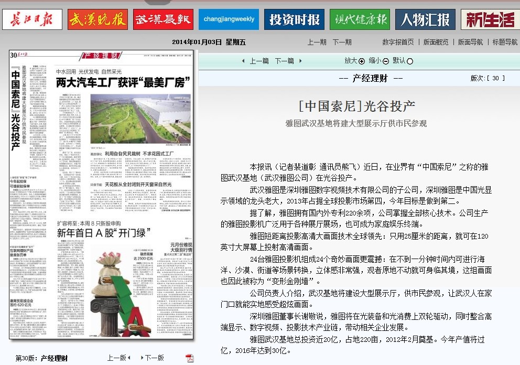Click the 数字报首页 home link
Image resolution: width=520 pixels, height=365 pixels.
pyautogui.click(x=398, y=42)
